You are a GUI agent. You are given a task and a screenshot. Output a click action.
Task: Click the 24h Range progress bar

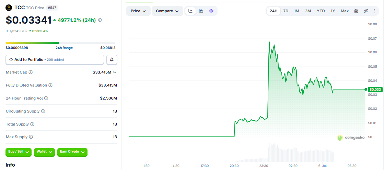tap(60, 43)
